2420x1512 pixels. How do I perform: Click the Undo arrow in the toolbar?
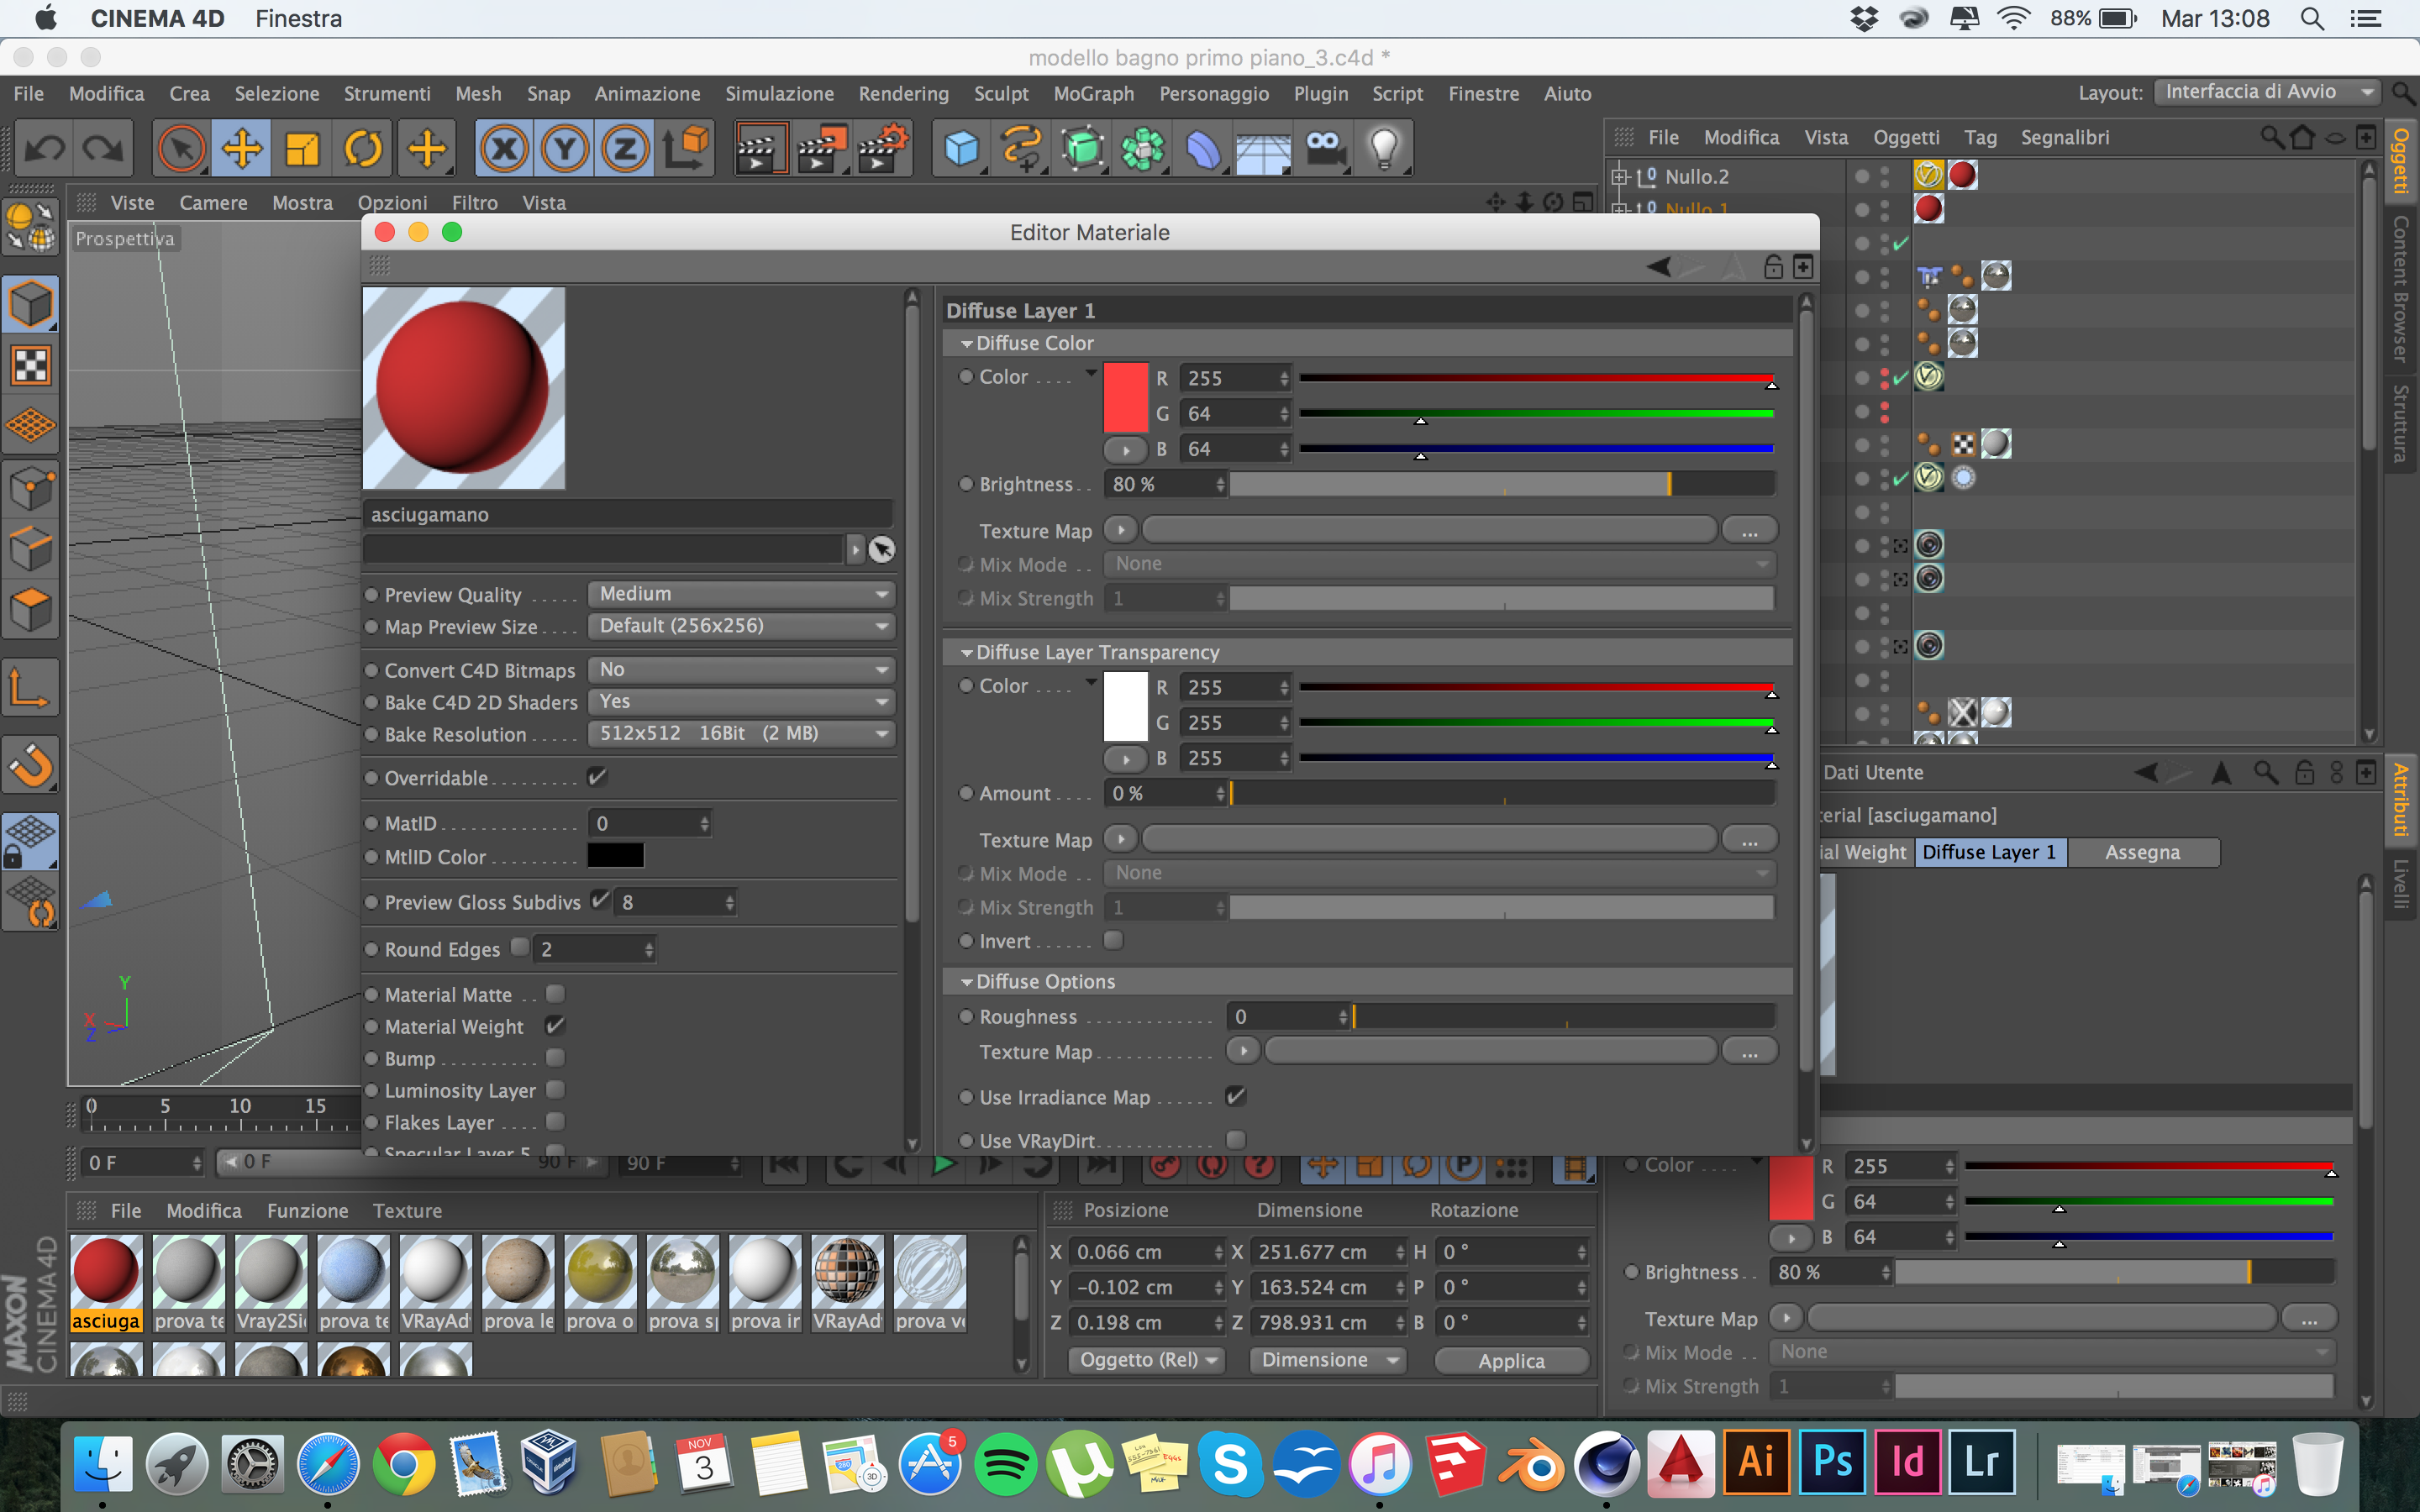(43, 149)
